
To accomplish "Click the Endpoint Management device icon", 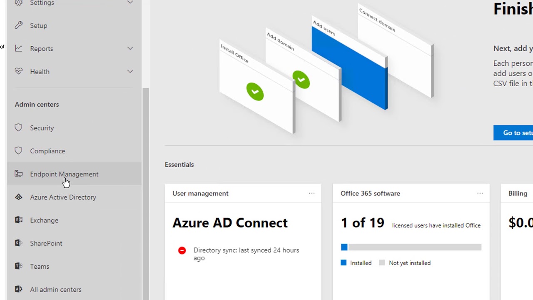I will [19, 174].
